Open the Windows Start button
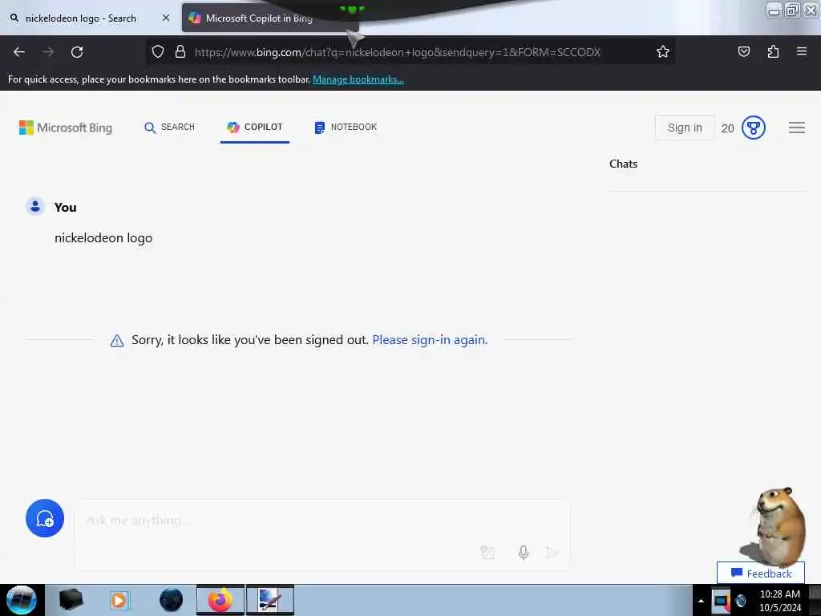 [22, 600]
